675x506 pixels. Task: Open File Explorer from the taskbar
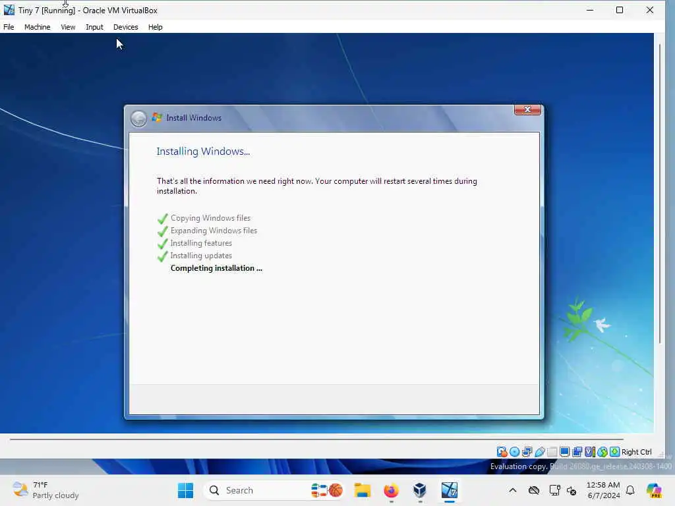(362, 490)
